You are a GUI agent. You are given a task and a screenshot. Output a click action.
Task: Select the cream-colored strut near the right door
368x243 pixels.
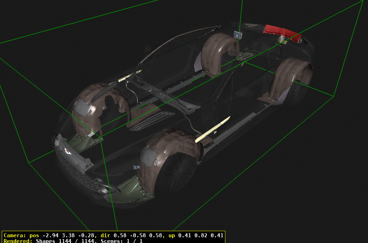click(212, 130)
